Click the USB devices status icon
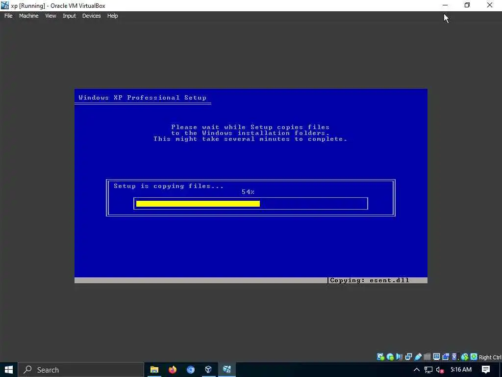The width and height of the screenshot is (502, 377). coord(418,357)
